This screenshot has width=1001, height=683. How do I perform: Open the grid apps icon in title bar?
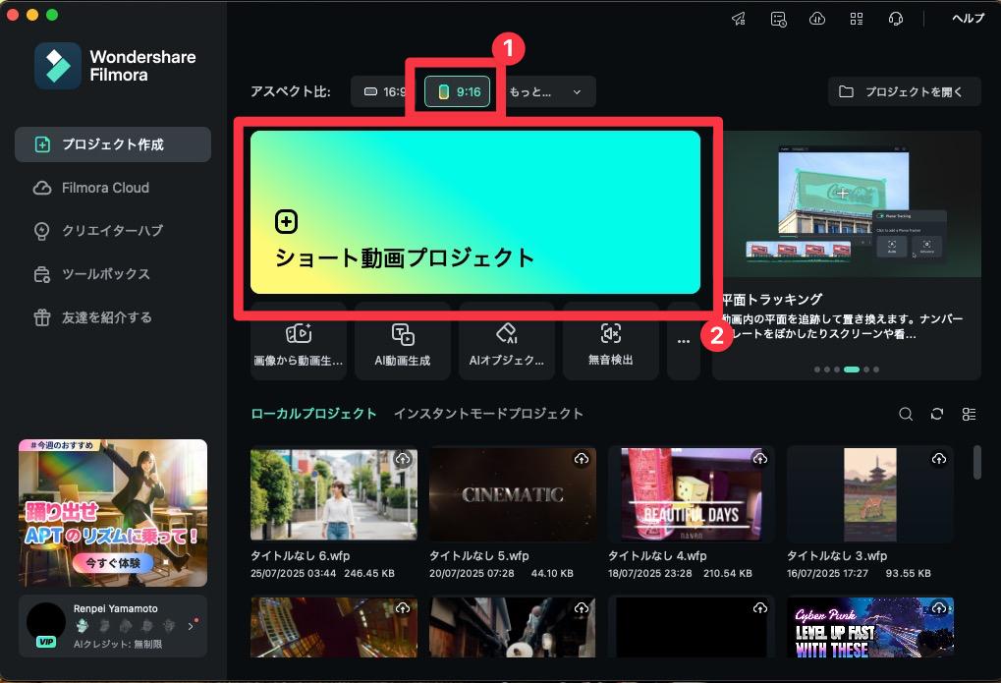pyautogui.click(x=857, y=19)
